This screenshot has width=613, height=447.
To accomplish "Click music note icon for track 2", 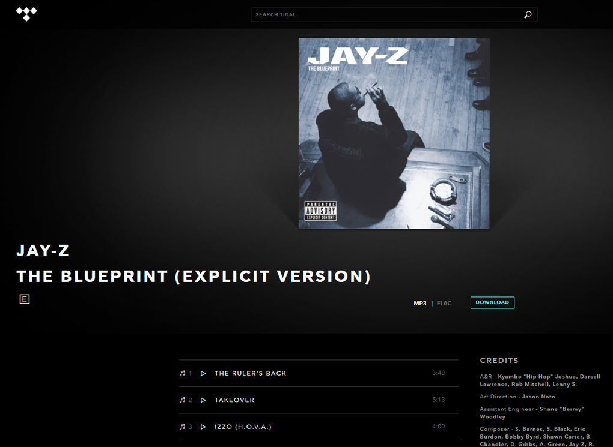I will click(182, 400).
